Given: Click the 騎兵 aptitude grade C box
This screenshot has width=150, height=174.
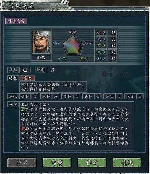Looking at the screenshot, I should 98,96.
